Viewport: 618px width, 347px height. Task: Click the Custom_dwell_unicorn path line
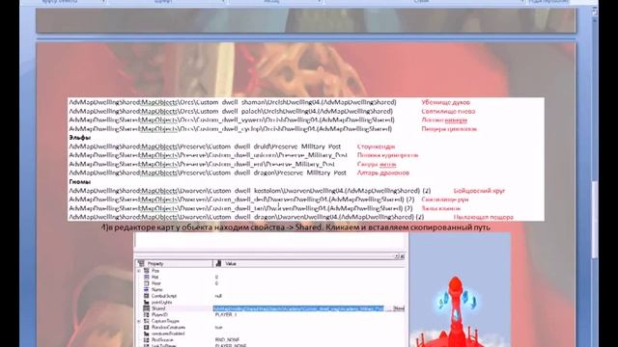[x=209, y=155]
